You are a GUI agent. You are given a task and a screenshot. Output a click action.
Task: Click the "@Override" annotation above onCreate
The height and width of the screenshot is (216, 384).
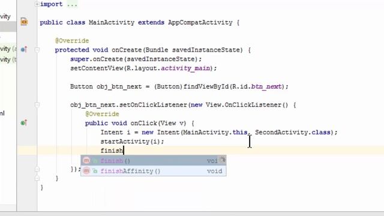click(x=72, y=41)
